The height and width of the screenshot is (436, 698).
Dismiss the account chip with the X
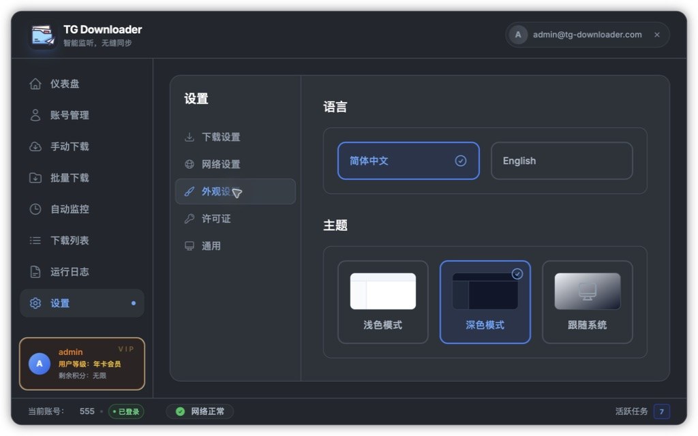(x=657, y=35)
